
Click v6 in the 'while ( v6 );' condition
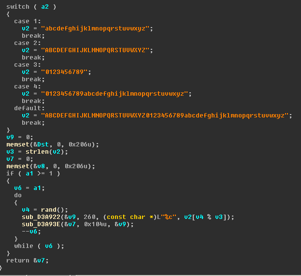click(x=49, y=246)
